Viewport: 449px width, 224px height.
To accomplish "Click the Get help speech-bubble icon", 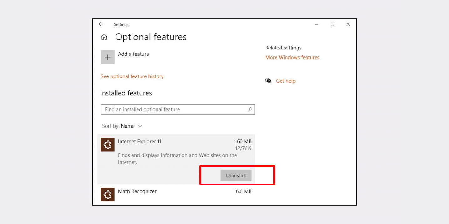I will (268, 81).
